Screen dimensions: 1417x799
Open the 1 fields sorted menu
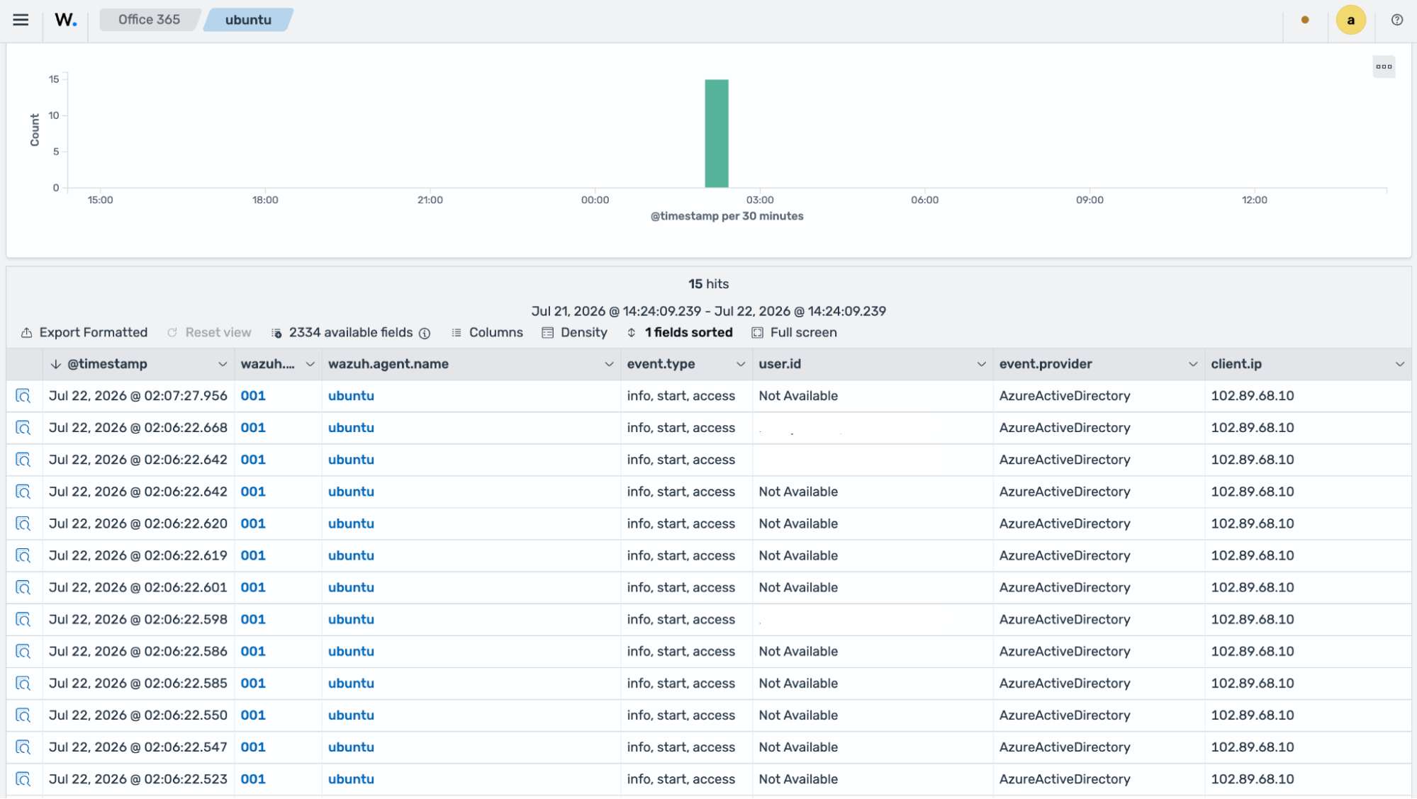680,332
